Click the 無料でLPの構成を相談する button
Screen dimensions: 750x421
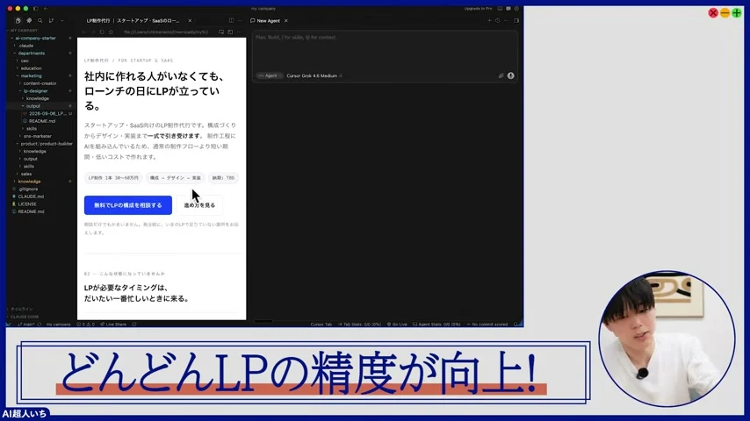coord(127,205)
